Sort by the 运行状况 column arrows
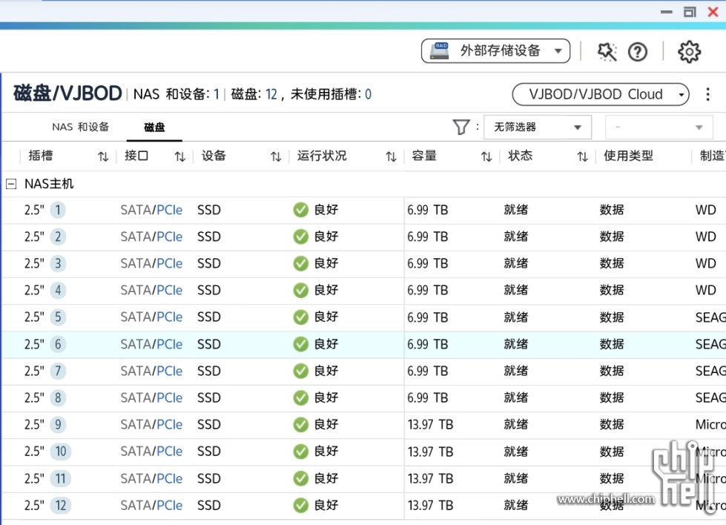Viewport: 726px width, 525px height. click(x=392, y=157)
